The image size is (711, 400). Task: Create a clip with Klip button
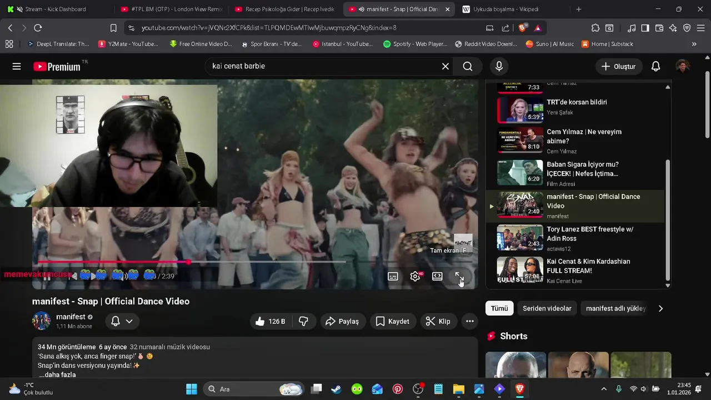438,321
